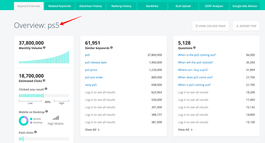This screenshot has width=265, height=143.
Task: Go to the Ranking History tab
Action: (x=121, y=6)
